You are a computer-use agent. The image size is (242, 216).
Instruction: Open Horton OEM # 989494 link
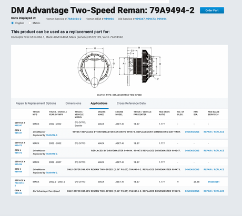(109, 19)
